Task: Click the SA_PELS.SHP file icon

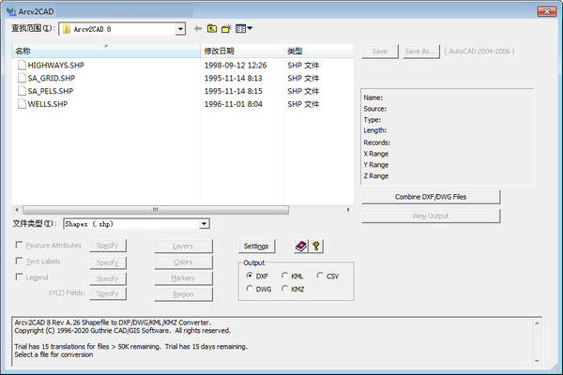Action: [x=22, y=91]
